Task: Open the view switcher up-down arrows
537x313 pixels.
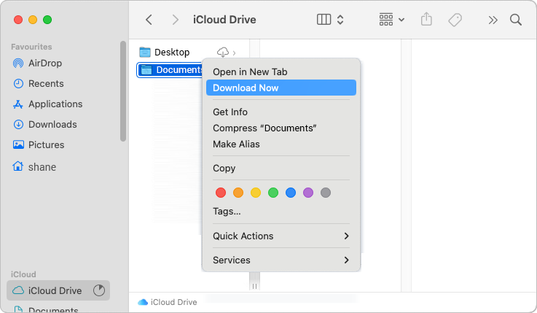Action: 340,20
